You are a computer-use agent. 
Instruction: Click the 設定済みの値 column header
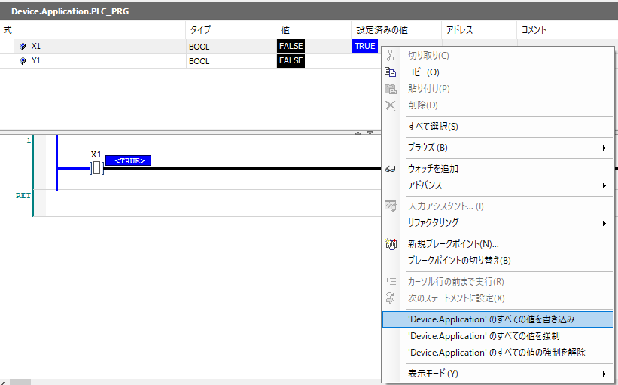pos(397,30)
